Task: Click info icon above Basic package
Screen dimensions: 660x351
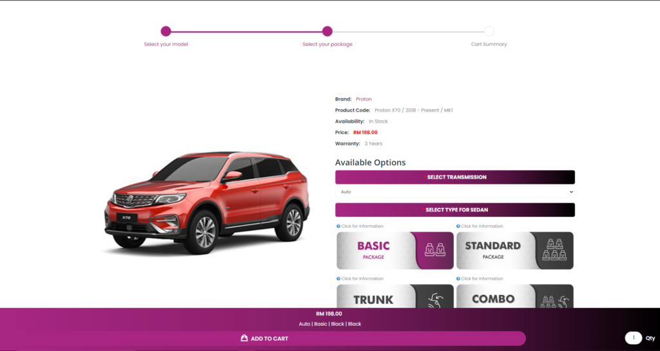Action: 338,226
